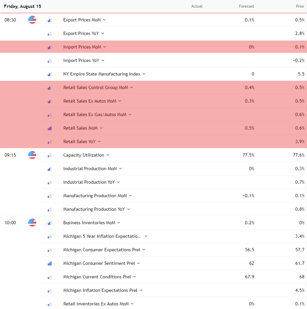Click the importance bars icon for Import Prices MoM
Screen dimensions: 307x309
pyautogui.click(x=49, y=47)
